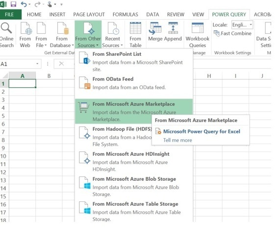Select column I header
Viewport: 279px width, 246px height.
point(235,76)
